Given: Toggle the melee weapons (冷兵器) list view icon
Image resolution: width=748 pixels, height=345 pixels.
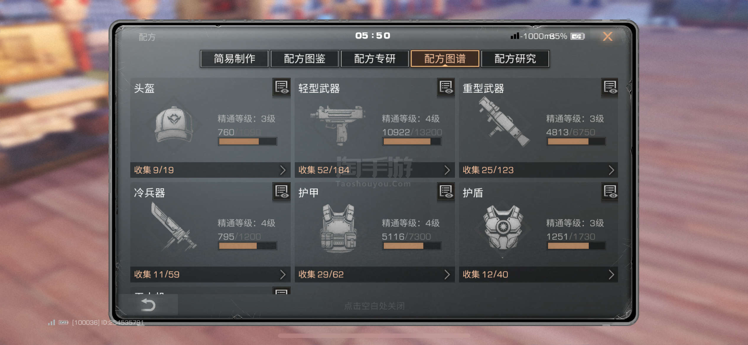Looking at the screenshot, I should 281,192.
